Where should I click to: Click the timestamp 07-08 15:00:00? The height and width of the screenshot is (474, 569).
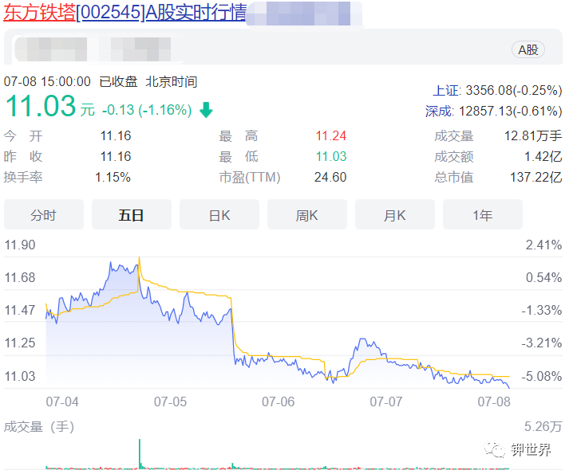[47, 81]
